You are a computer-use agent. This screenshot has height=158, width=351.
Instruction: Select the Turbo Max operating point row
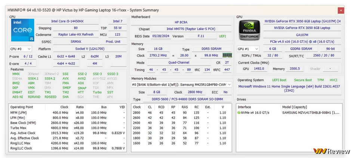(x=68, y=128)
